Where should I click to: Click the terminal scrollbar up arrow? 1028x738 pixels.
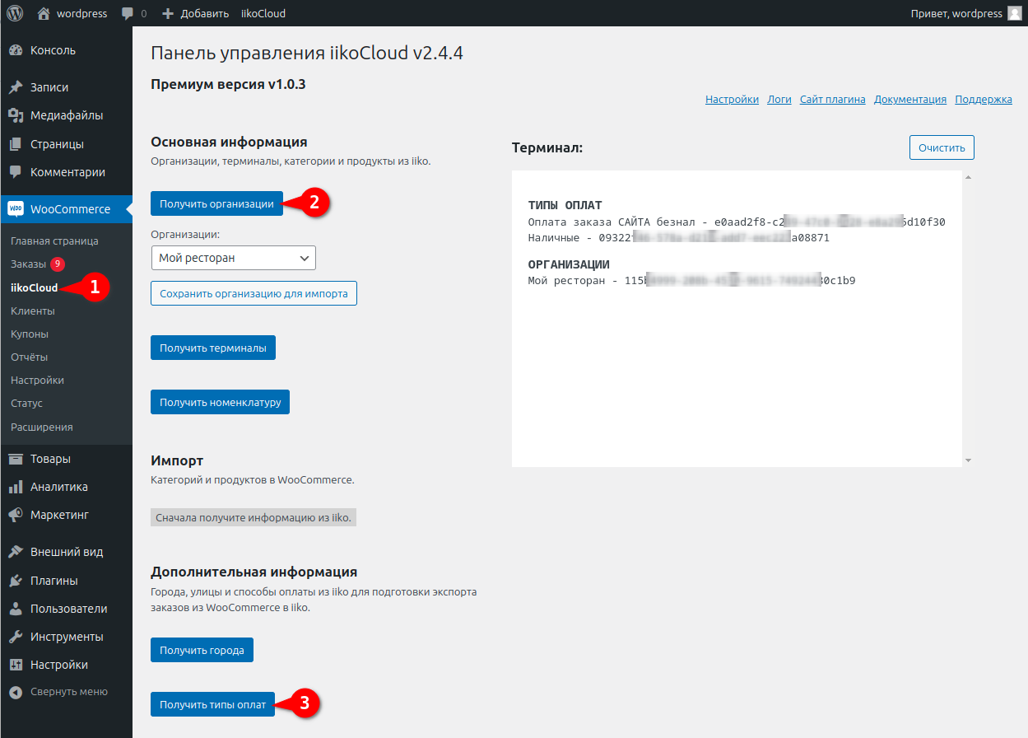click(x=968, y=177)
